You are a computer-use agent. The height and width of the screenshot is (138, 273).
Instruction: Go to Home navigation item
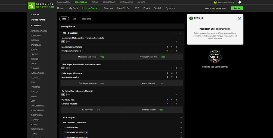[x=60, y=8]
